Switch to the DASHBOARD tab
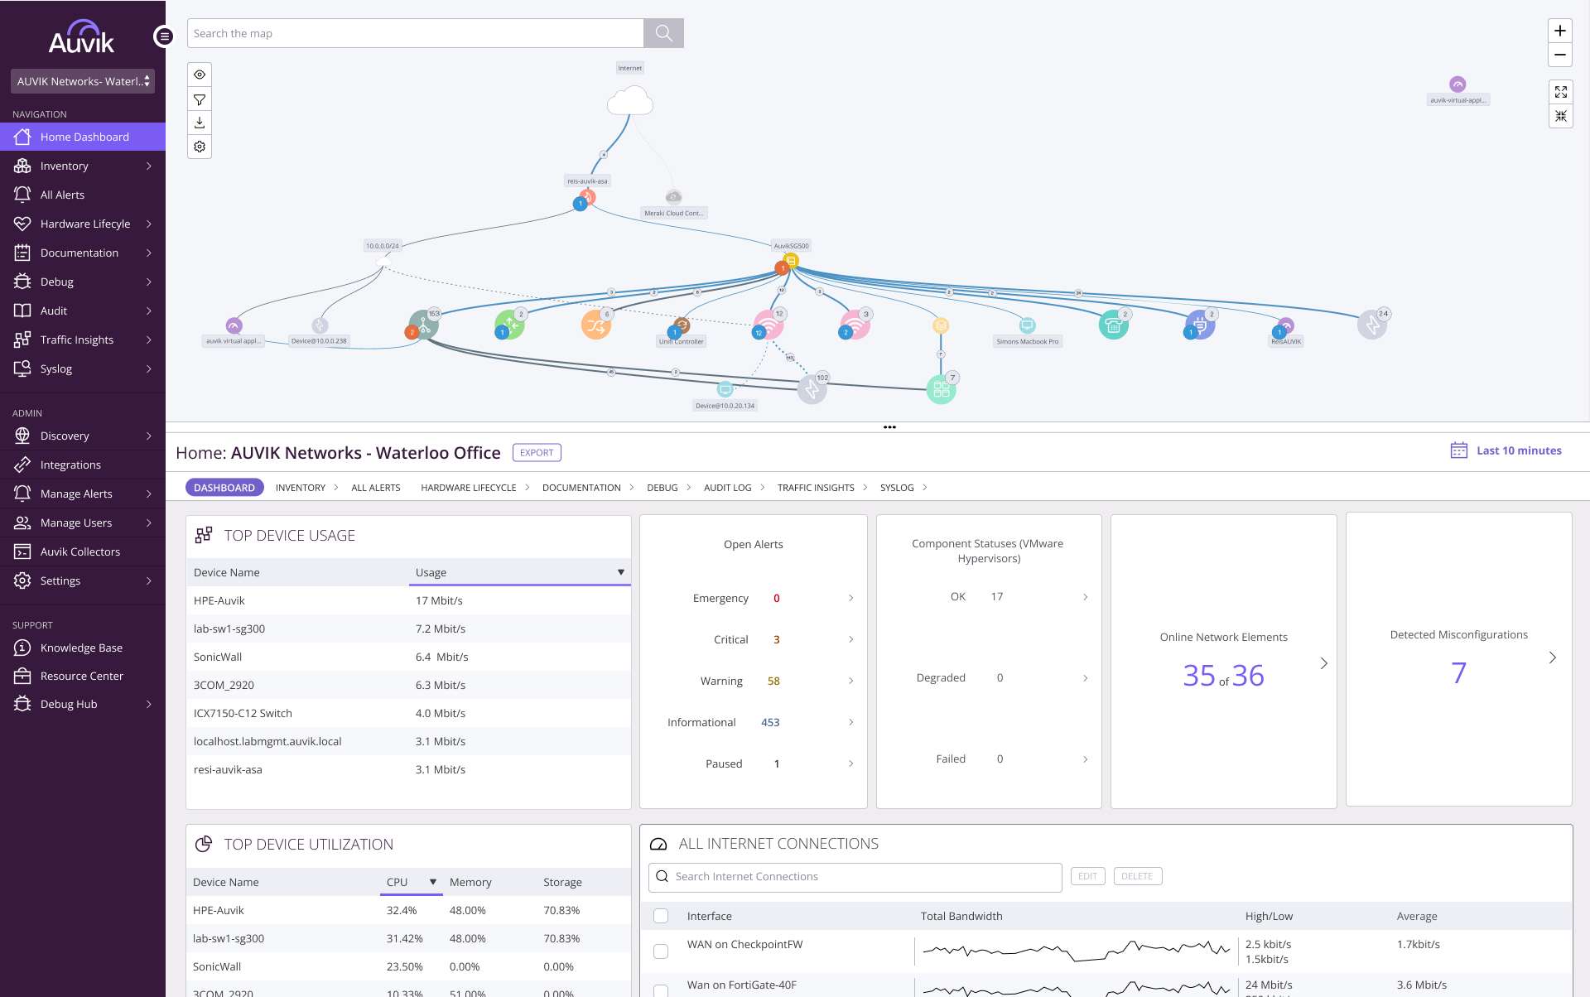The image size is (1590, 997). coord(224,488)
